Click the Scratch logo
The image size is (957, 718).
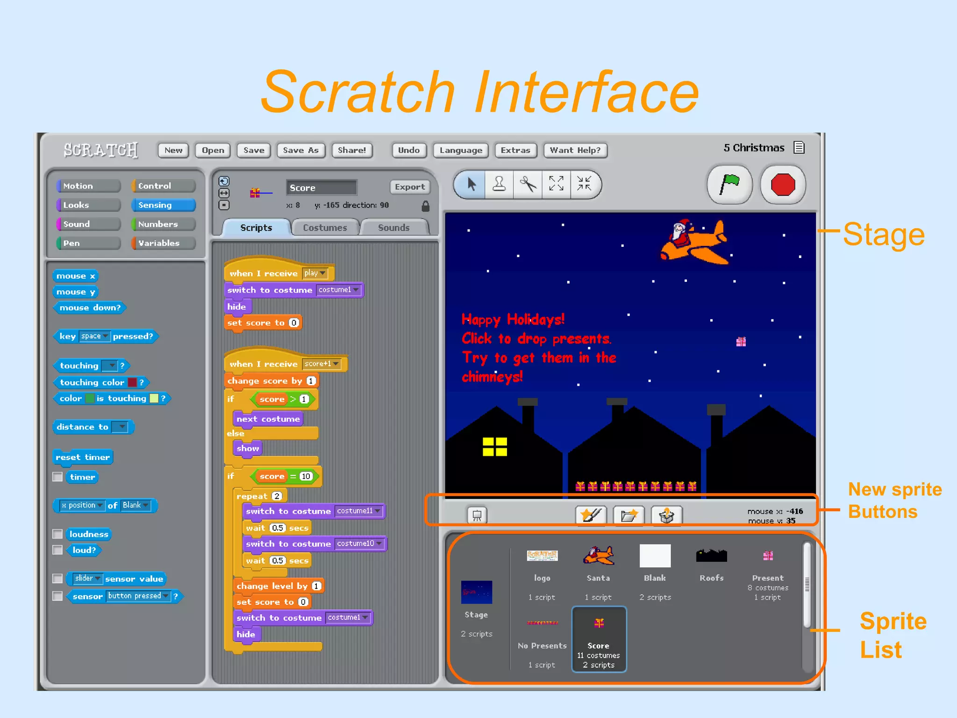pos(101,150)
